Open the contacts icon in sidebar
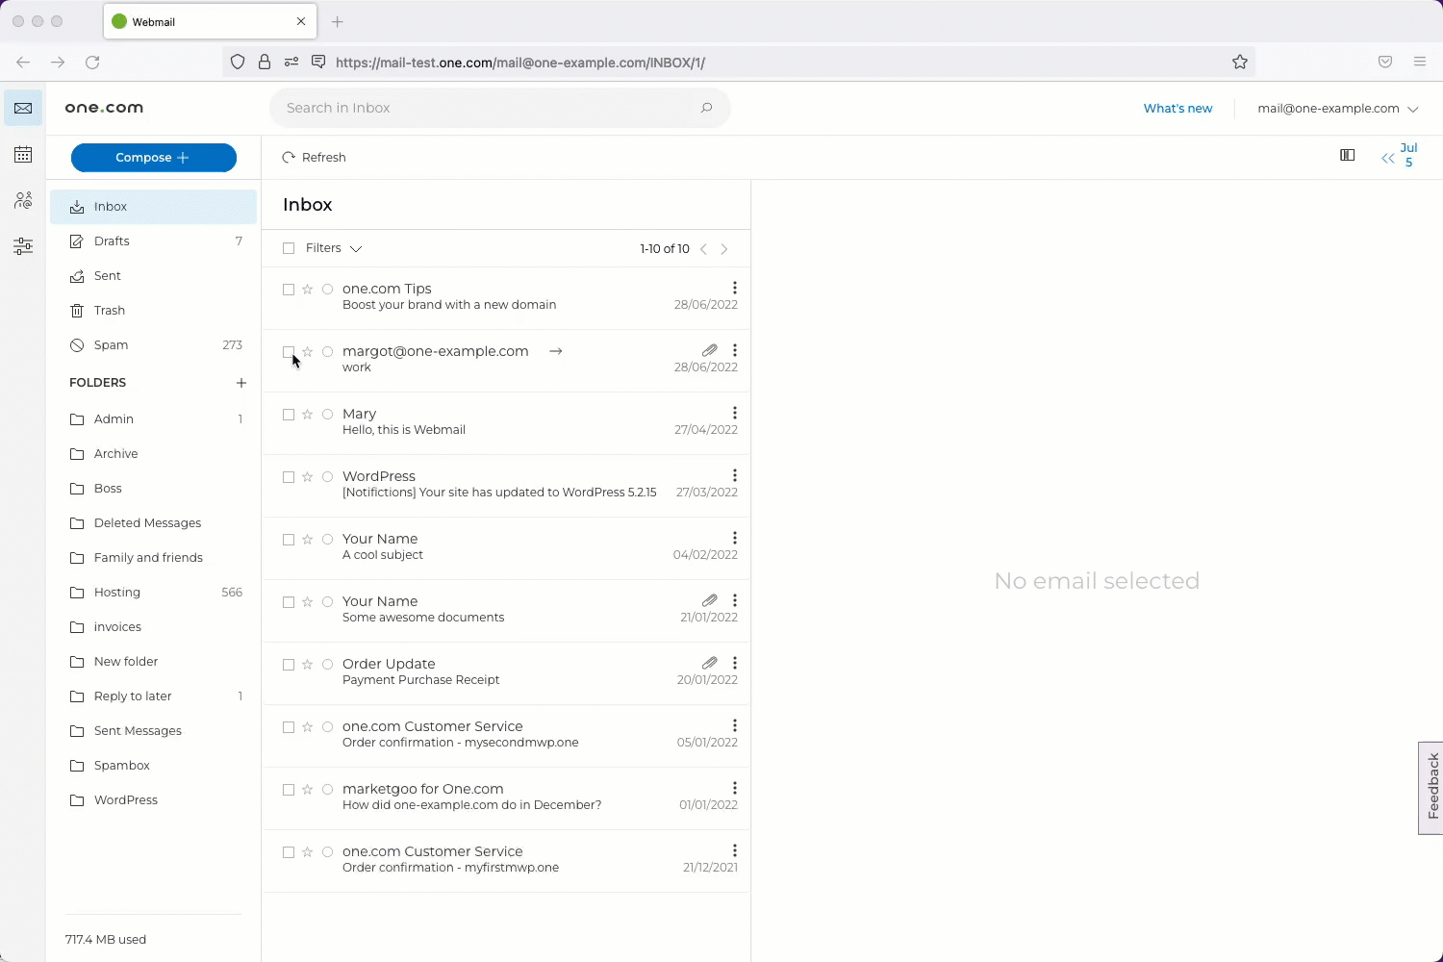The image size is (1443, 962). tap(23, 201)
